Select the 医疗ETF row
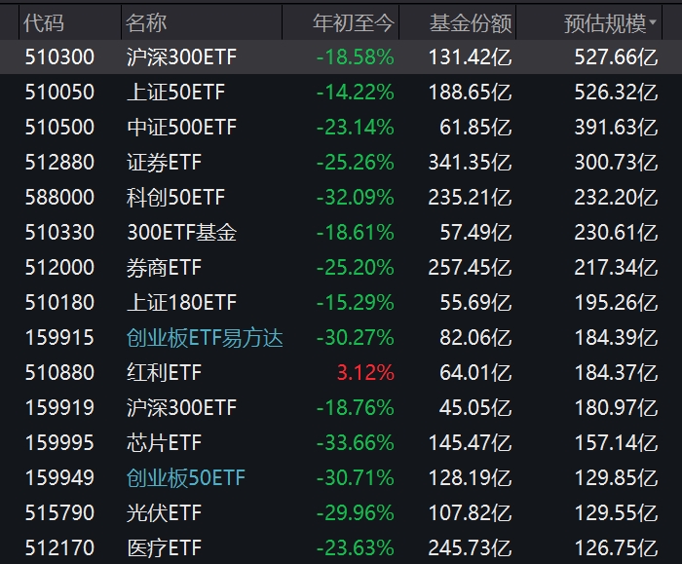 (164, 548)
